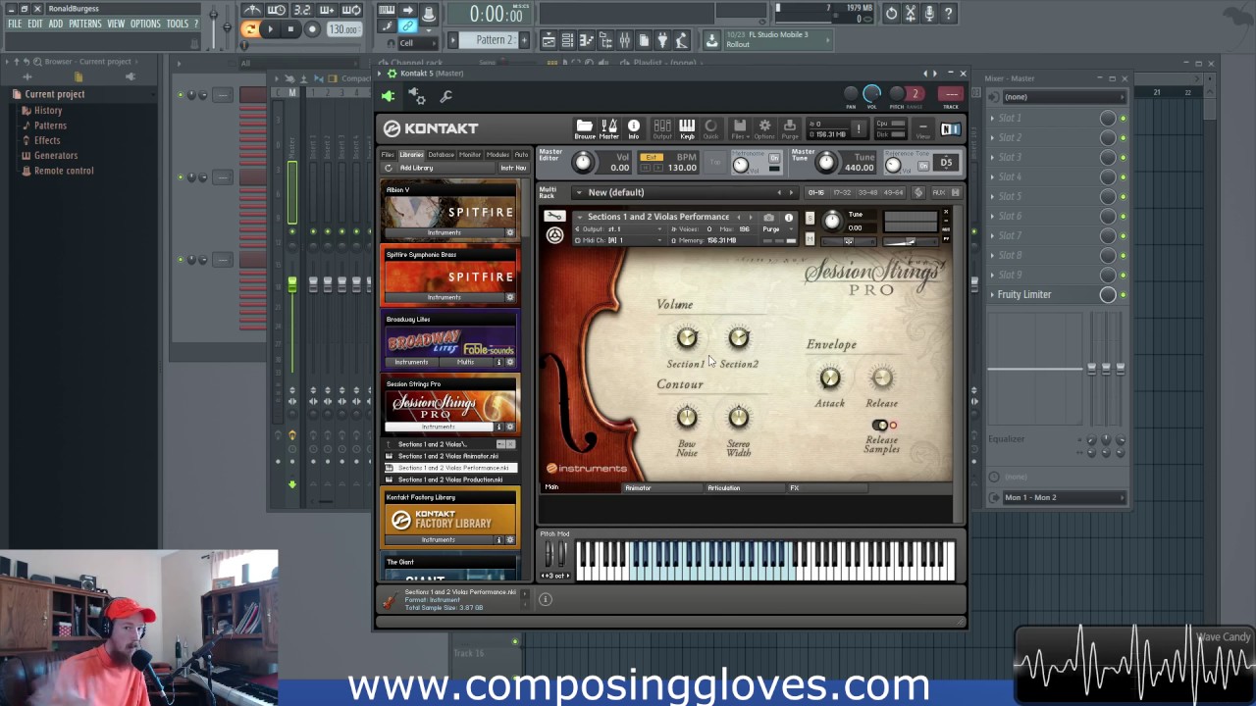Click the instrument snapshot camera icon
The width and height of the screenshot is (1256, 706).
[x=768, y=218]
